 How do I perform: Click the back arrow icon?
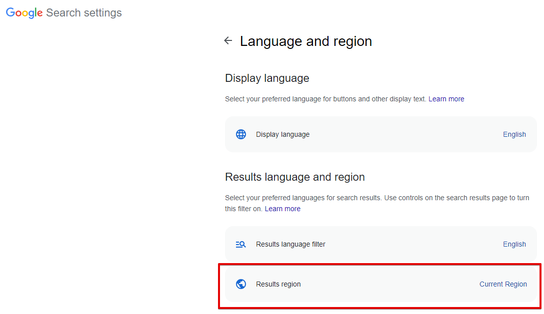228,40
